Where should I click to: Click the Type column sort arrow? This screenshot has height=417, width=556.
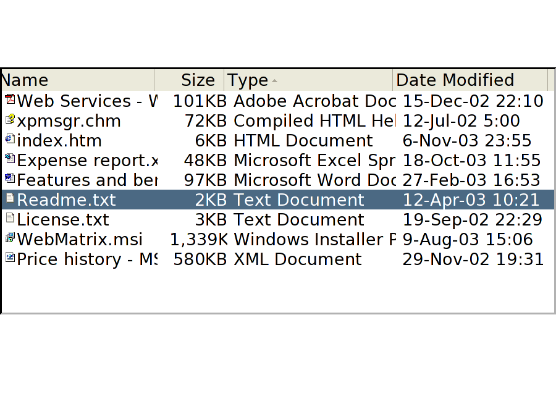pos(274,81)
